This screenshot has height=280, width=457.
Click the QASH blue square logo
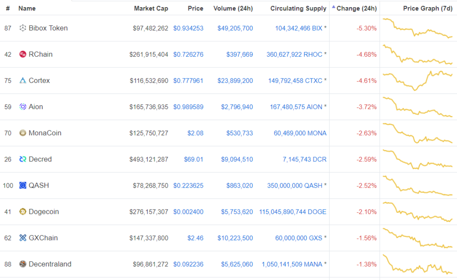pyautogui.click(x=23, y=186)
